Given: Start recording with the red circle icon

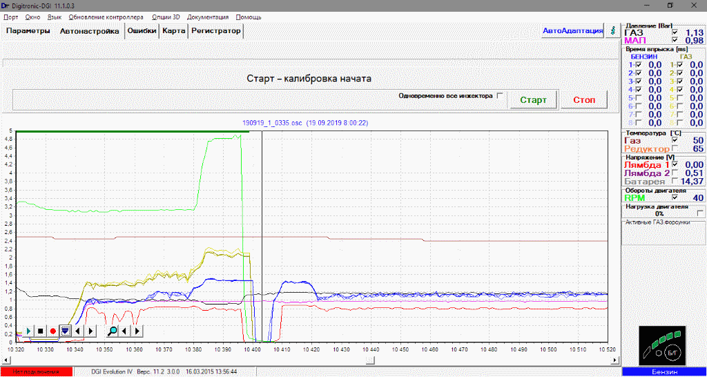Looking at the screenshot, I should click(x=52, y=331).
